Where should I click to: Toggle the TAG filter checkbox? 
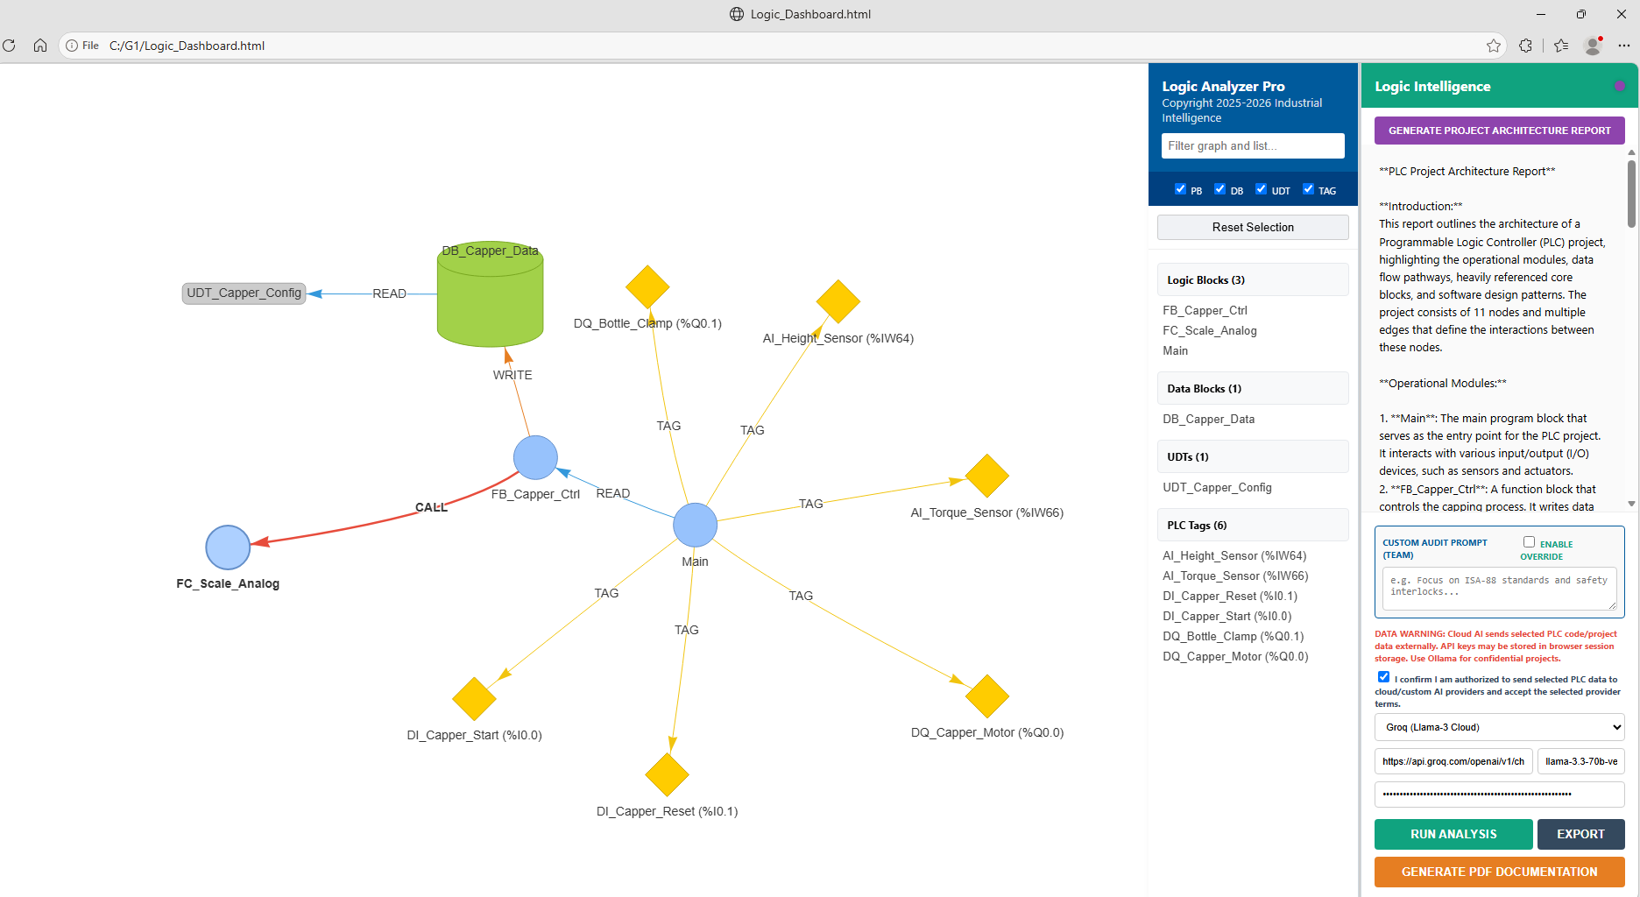click(1308, 189)
